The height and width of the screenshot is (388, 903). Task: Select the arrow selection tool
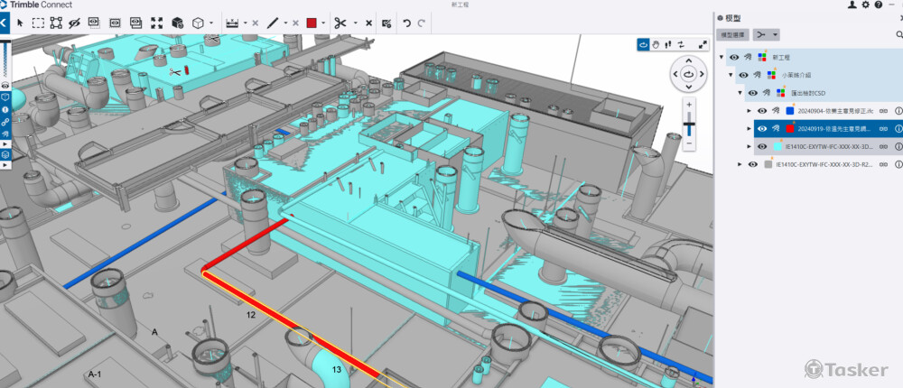coord(20,23)
